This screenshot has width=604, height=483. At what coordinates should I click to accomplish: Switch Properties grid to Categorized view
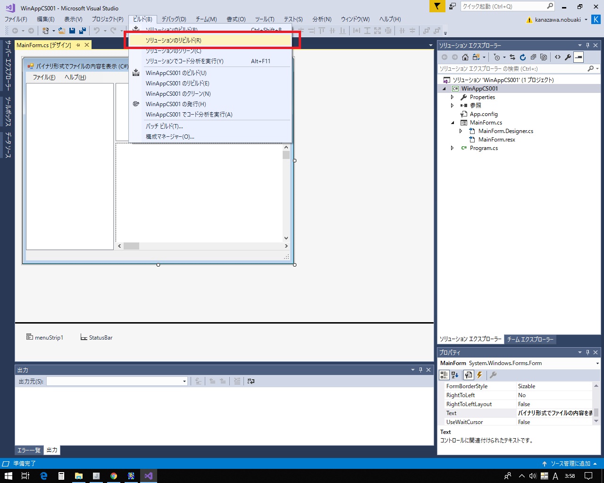click(444, 375)
